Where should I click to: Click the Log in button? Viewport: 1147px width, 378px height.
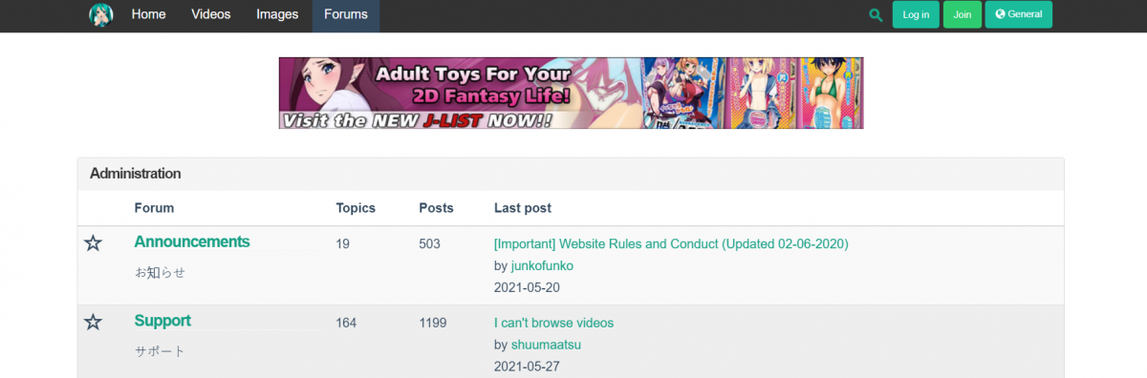coord(916,14)
